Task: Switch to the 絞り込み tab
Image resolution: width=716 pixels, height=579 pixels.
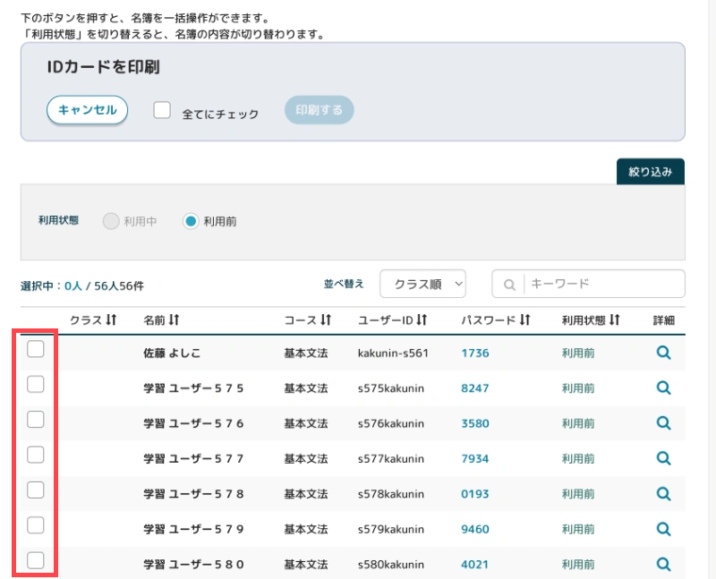Action: tap(651, 172)
